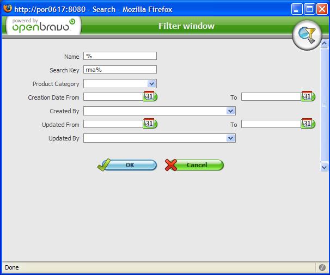Image resolution: width=330 pixels, height=275 pixels.
Task: Expand the Product Category dropdown
Action: click(151, 84)
